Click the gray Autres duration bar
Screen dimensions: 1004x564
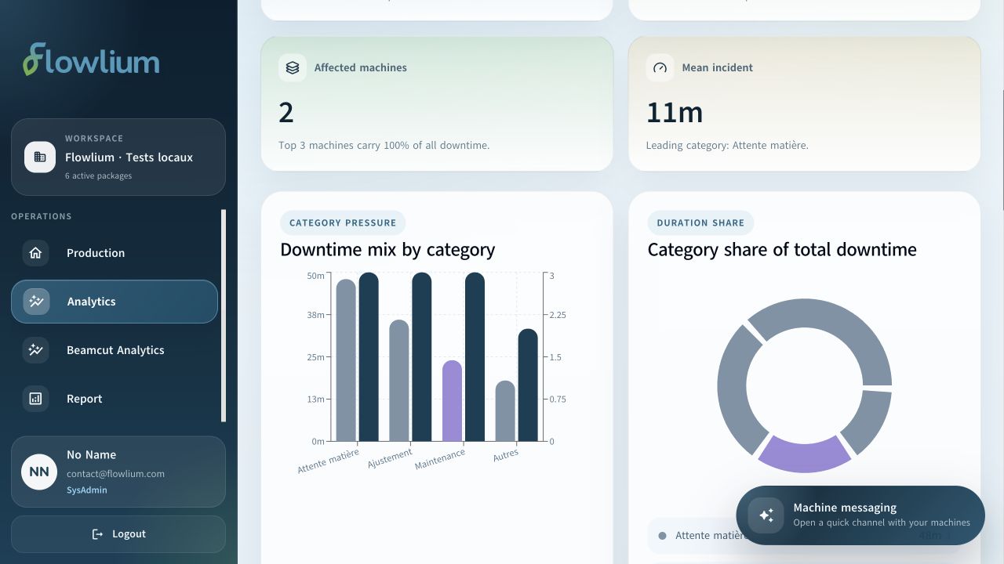click(505, 410)
